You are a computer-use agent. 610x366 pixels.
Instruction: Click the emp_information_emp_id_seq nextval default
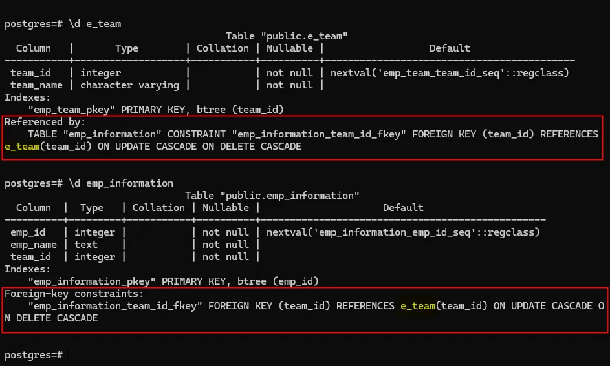pyautogui.click(x=403, y=232)
